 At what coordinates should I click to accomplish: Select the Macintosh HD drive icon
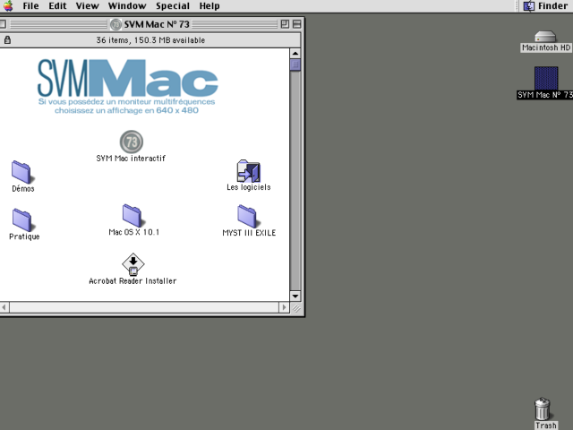[x=545, y=37]
